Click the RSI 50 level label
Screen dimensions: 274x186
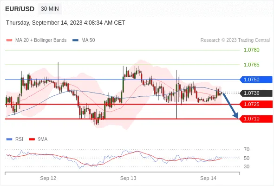click(247, 158)
